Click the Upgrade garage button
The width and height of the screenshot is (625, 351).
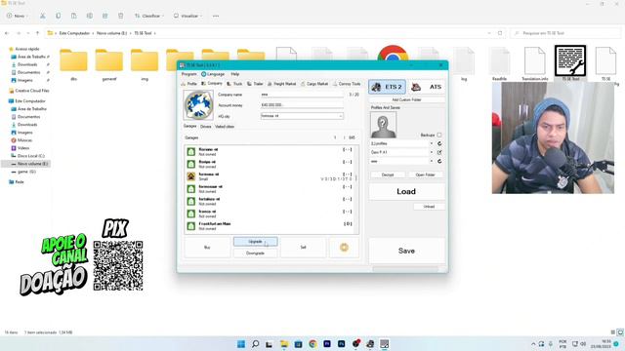255,242
